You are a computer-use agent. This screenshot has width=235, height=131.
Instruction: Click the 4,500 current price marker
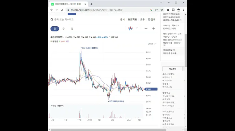coord(151,89)
